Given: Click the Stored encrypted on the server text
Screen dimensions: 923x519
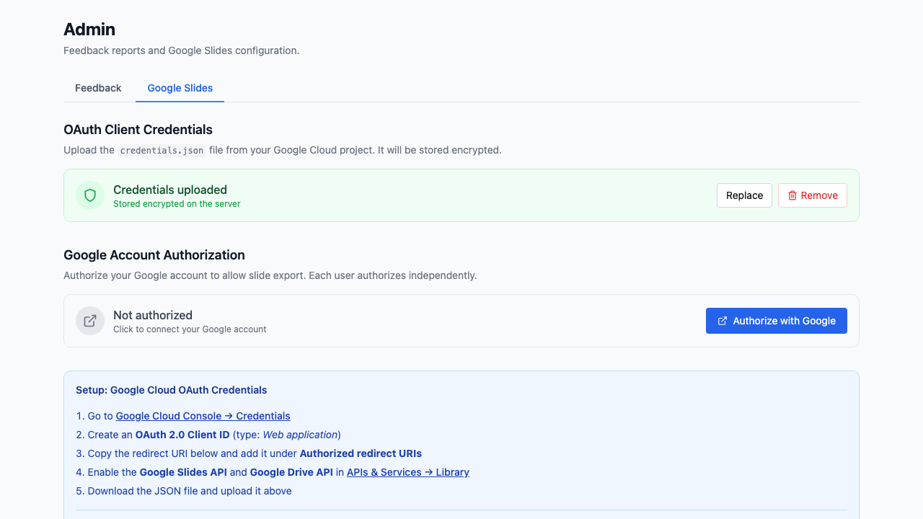Looking at the screenshot, I should [x=177, y=204].
